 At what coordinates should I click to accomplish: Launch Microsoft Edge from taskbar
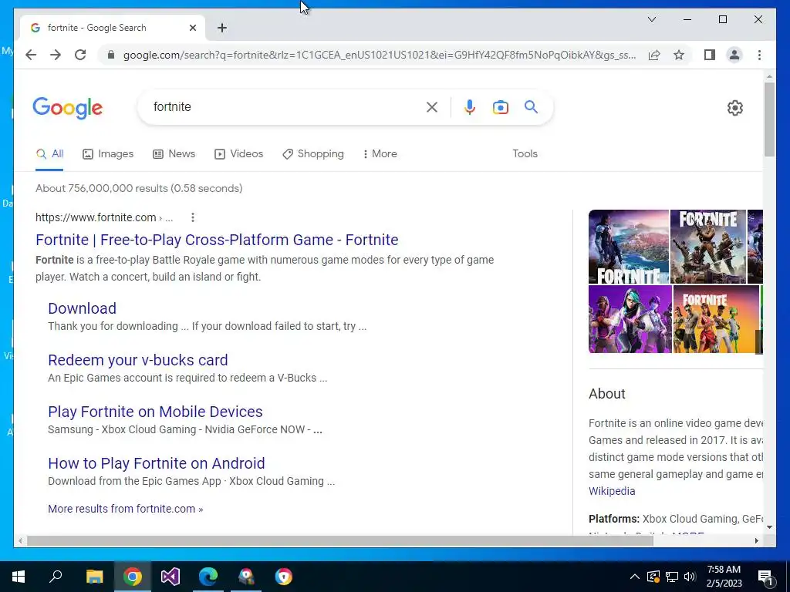tap(208, 577)
